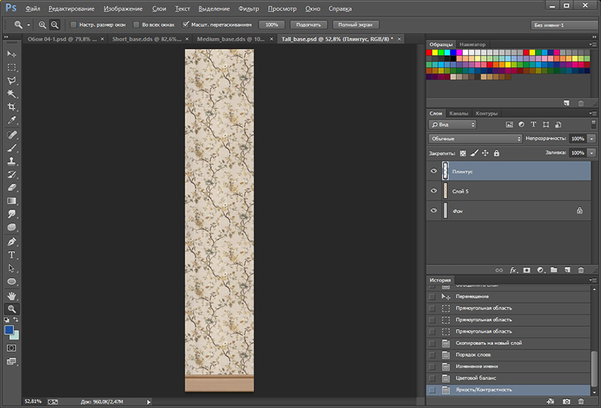Pick the Horizontal Type tool in toolbox

(x=12, y=255)
